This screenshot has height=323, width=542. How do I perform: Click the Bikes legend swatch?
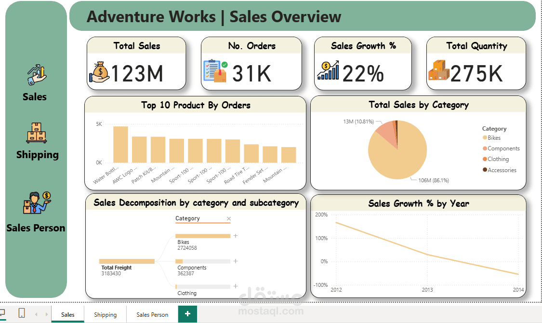[x=485, y=138]
